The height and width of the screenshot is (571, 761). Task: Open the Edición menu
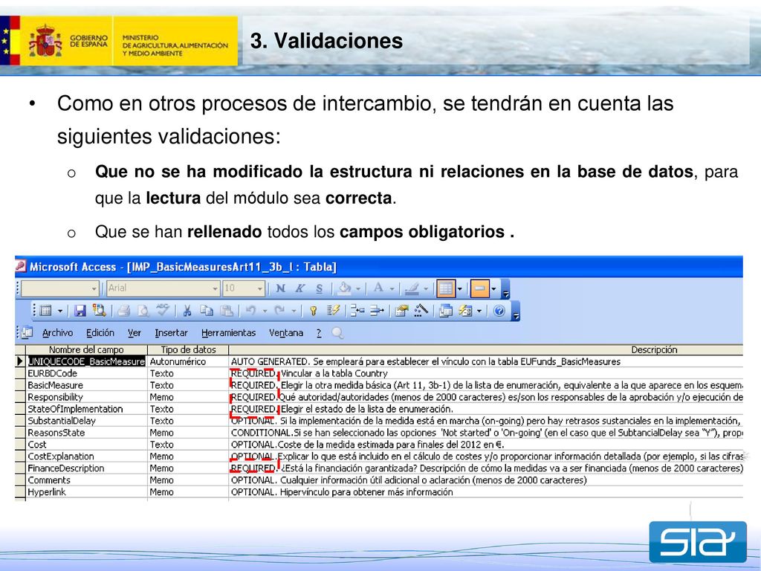(100, 332)
